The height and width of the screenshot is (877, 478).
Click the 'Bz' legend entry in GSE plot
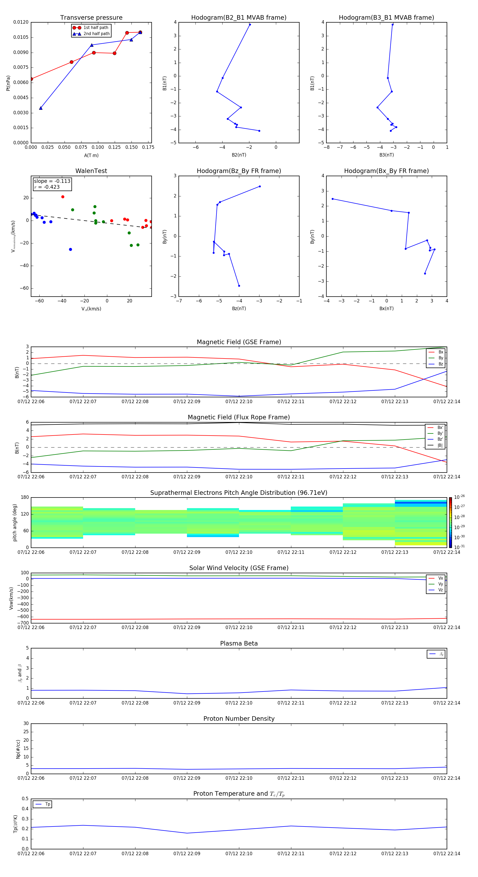[436, 364]
